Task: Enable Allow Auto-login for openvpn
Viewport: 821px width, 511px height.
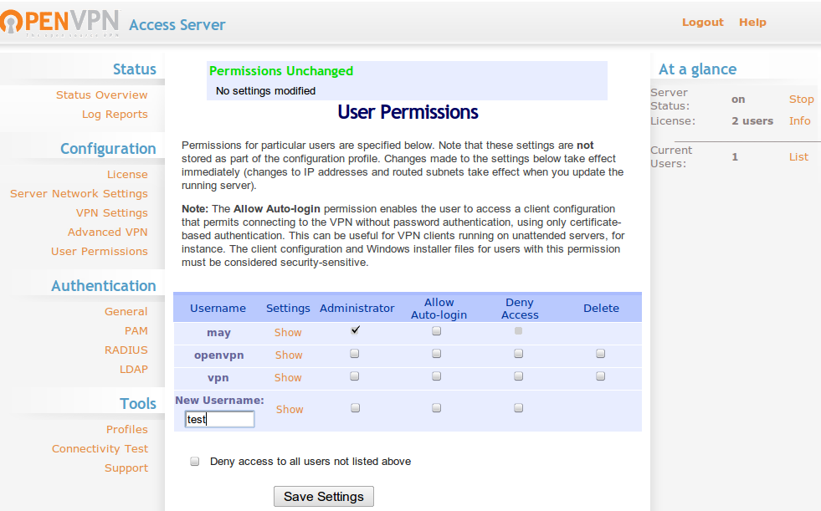Action: coord(437,354)
